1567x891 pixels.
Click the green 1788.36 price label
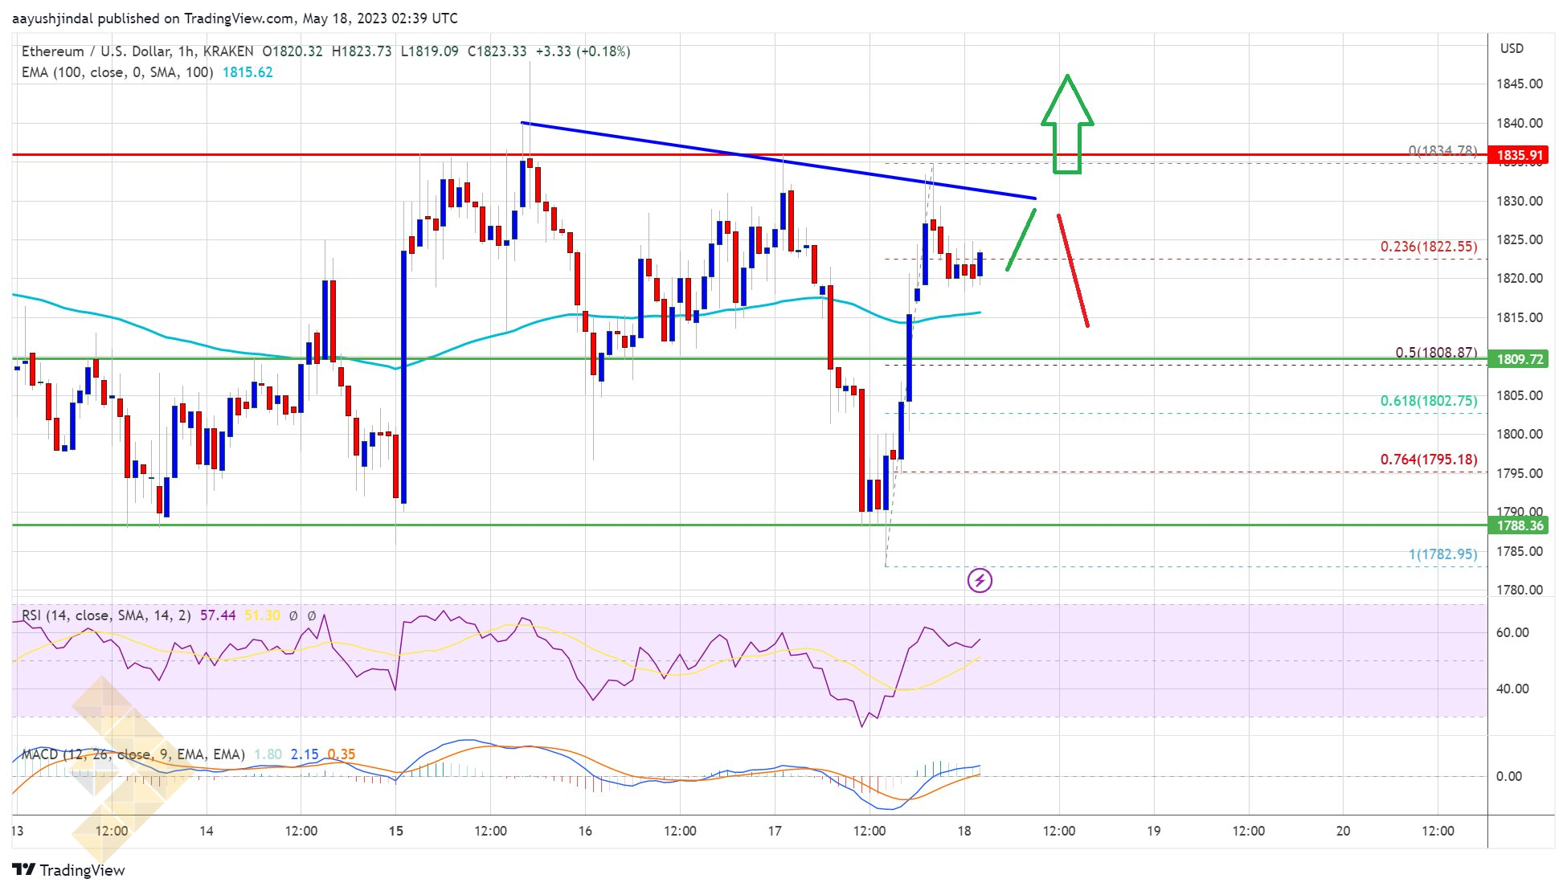[x=1520, y=525]
